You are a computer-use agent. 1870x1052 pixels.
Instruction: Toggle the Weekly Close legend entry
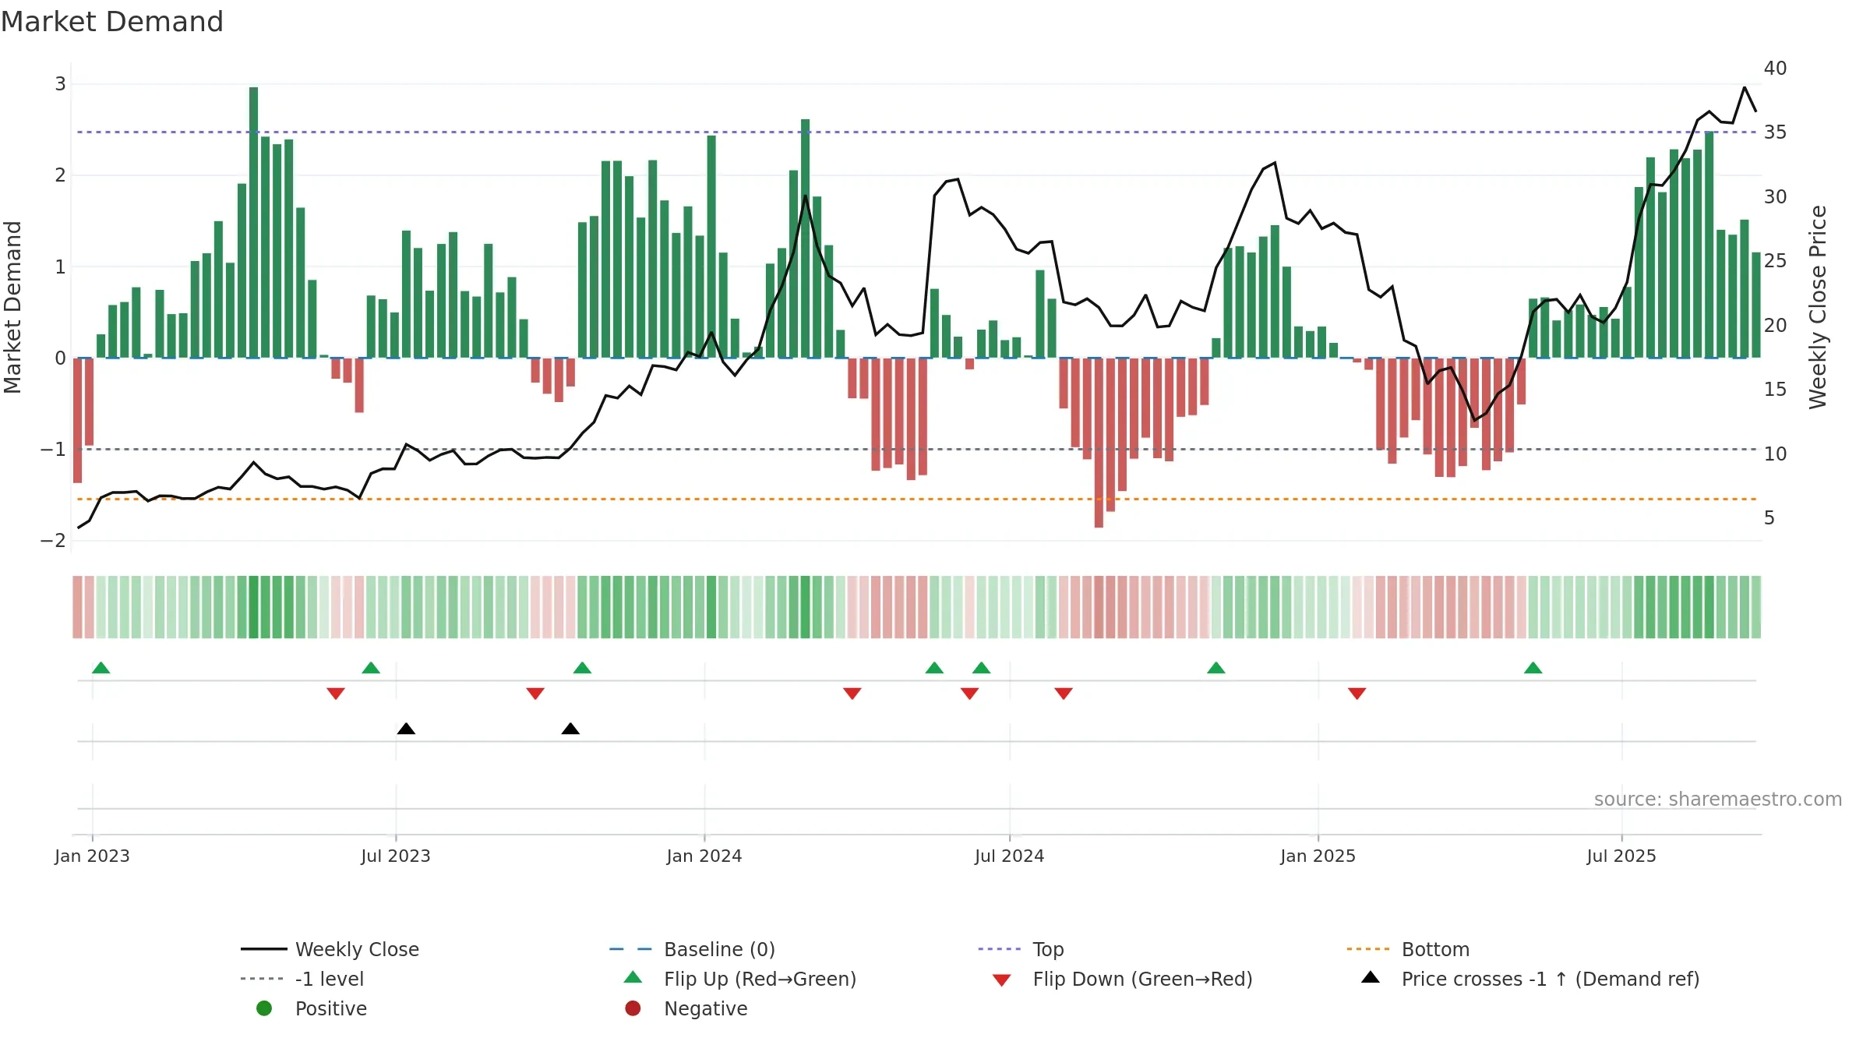click(x=330, y=949)
